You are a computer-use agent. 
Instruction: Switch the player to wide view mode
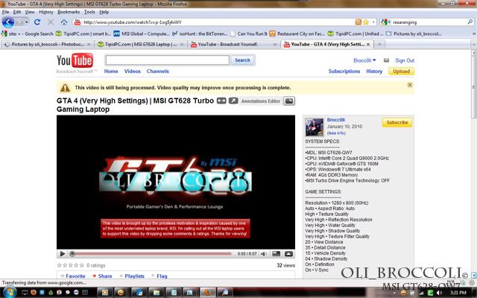point(276,253)
